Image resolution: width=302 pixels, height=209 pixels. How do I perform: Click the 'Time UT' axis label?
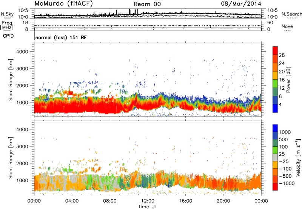coord(148,207)
